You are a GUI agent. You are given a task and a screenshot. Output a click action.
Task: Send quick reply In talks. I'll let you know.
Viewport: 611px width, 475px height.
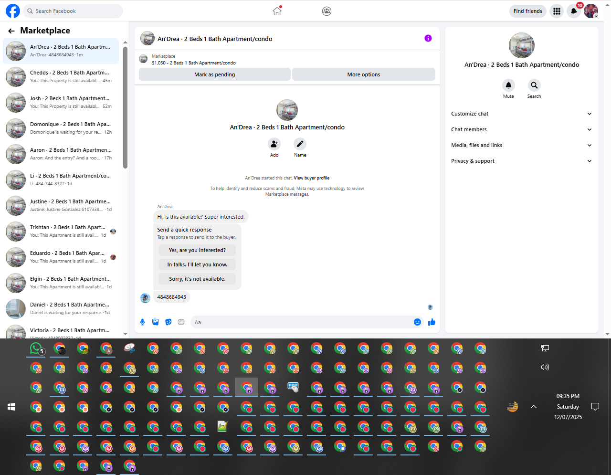(x=197, y=264)
